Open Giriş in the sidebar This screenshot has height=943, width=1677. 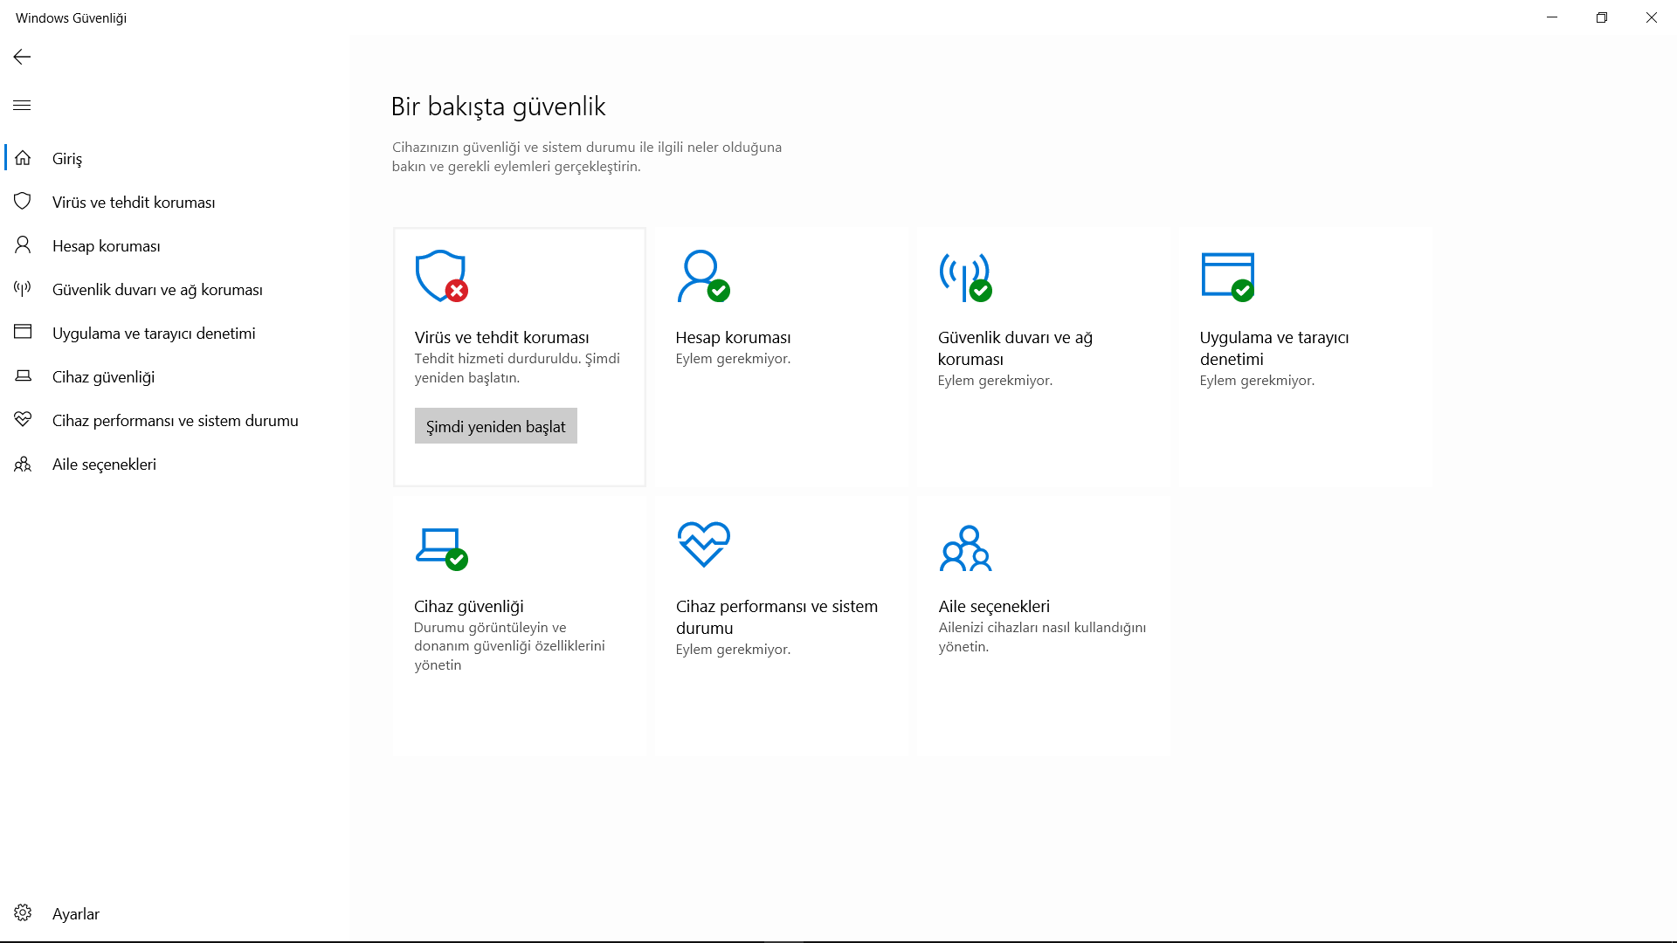[x=175, y=158]
